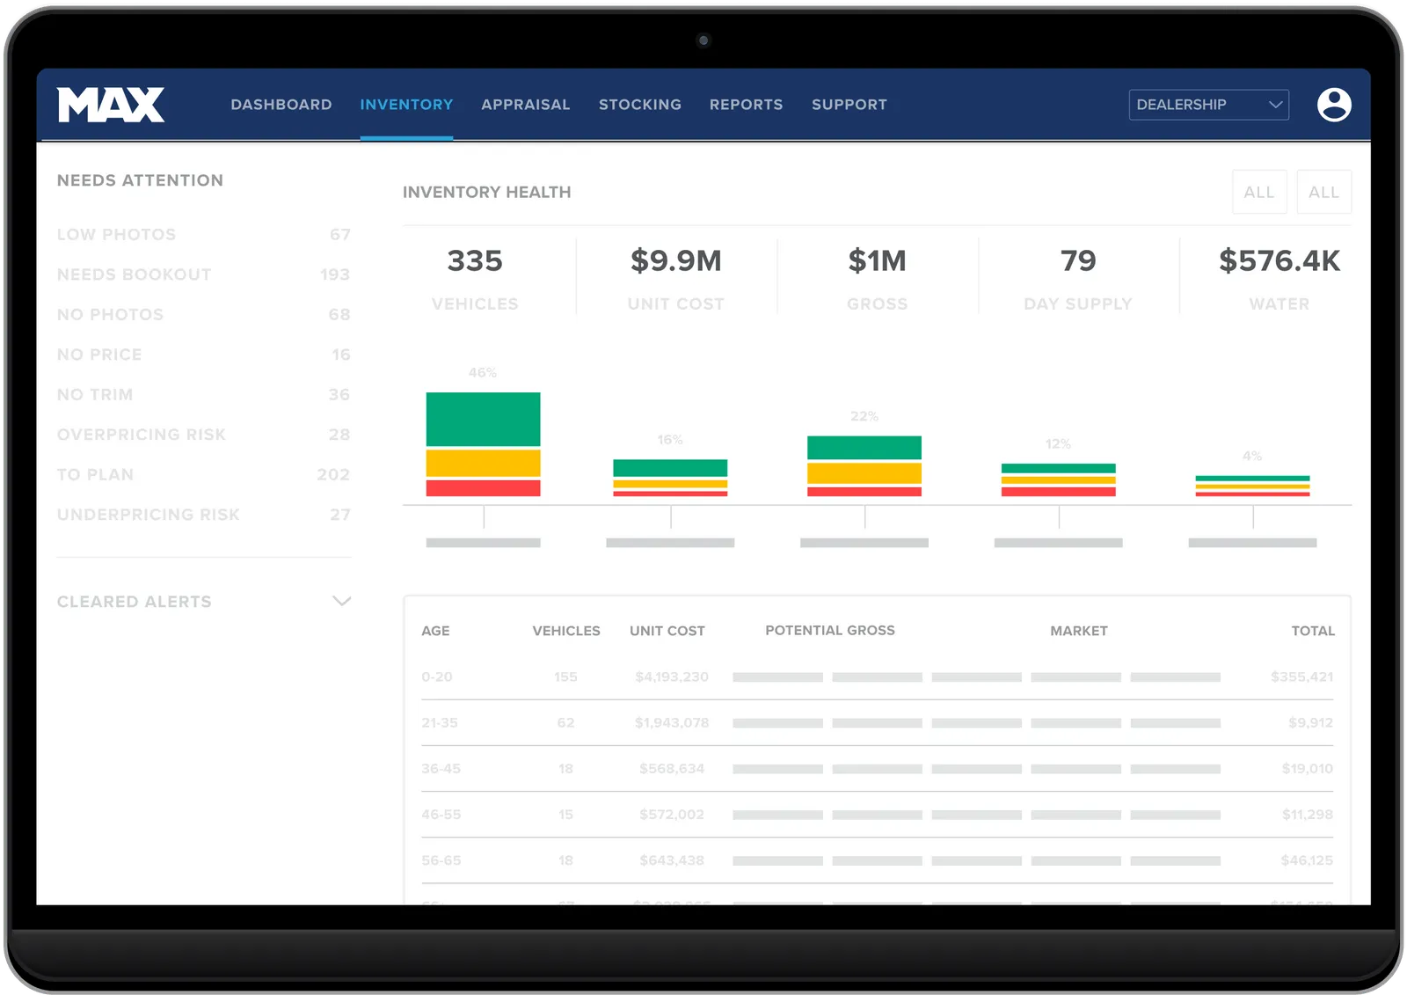Screen dimensions: 1407x995
Task: Open the user profile icon
Action: pos(1335,106)
